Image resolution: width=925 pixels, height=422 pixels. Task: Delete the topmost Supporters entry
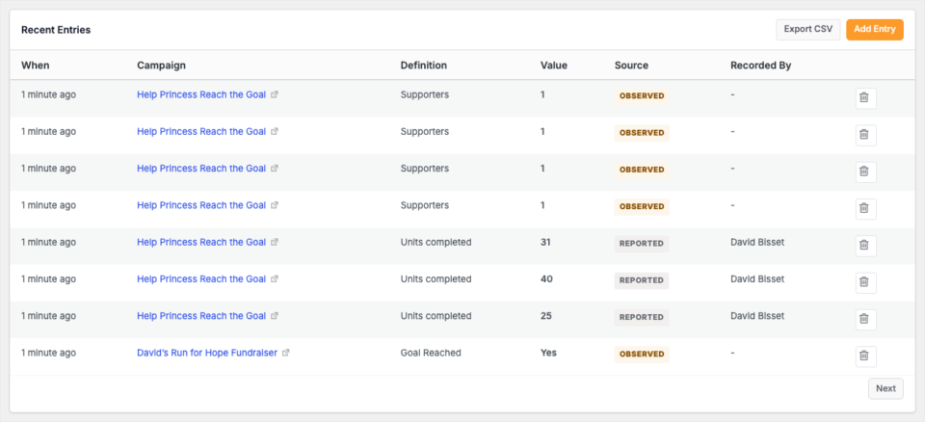865,98
